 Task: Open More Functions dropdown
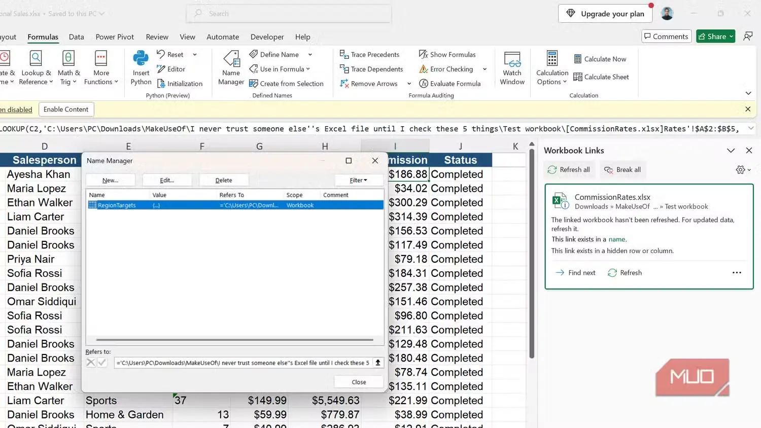tap(101, 68)
